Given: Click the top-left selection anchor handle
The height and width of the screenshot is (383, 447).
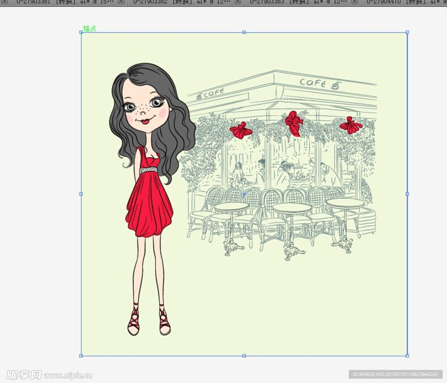Looking at the screenshot, I should pos(81,32).
